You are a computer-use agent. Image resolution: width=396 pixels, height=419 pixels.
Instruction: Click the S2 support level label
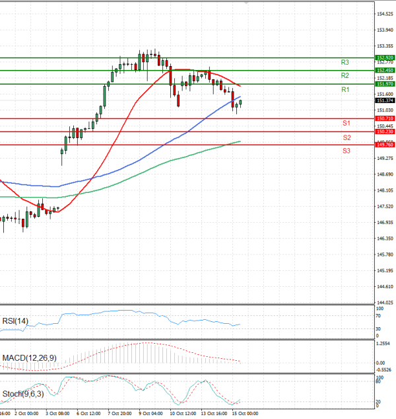(x=346, y=137)
